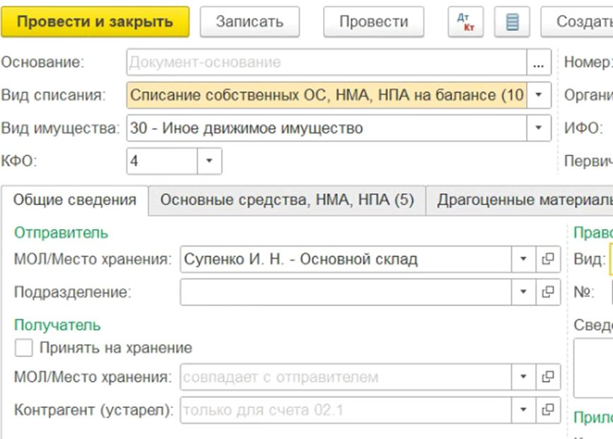Click the Отправитель section heading
The height and width of the screenshot is (439, 613).
[61, 233]
